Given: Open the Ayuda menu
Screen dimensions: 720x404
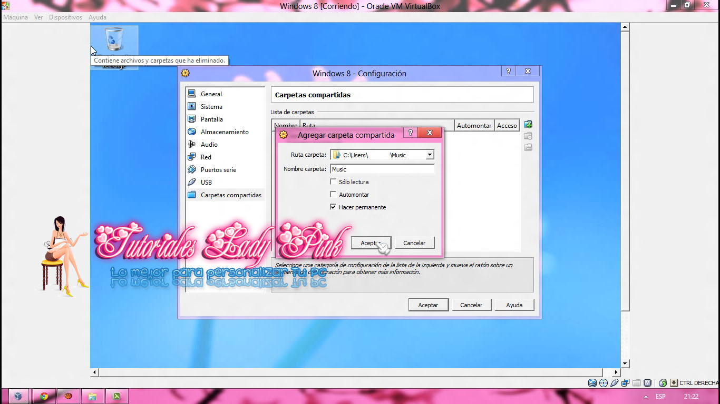Looking at the screenshot, I should (98, 17).
